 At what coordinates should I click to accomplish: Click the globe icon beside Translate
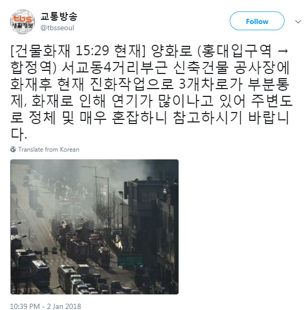click(13, 150)
